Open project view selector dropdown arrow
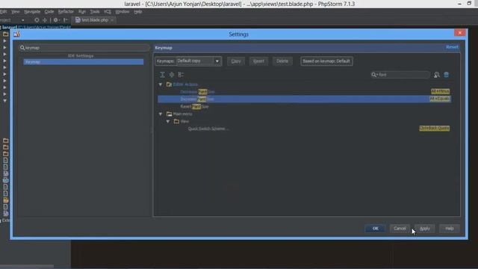Screen dimensions: 478x269 (23, 20)
